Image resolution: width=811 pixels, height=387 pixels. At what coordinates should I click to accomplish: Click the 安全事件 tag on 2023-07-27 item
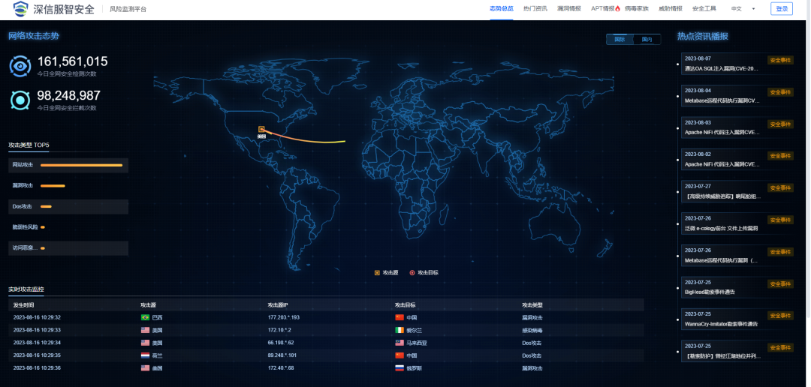pyautogui.click(x=780, y=187)
